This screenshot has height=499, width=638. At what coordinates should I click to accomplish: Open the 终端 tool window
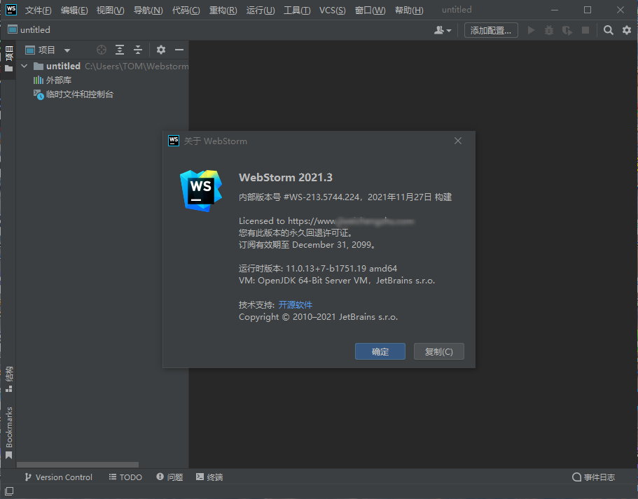(209, 477)
